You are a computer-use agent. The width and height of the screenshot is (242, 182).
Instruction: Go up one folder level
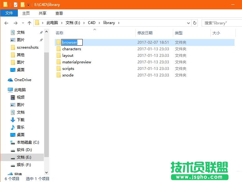pos(29,23)
